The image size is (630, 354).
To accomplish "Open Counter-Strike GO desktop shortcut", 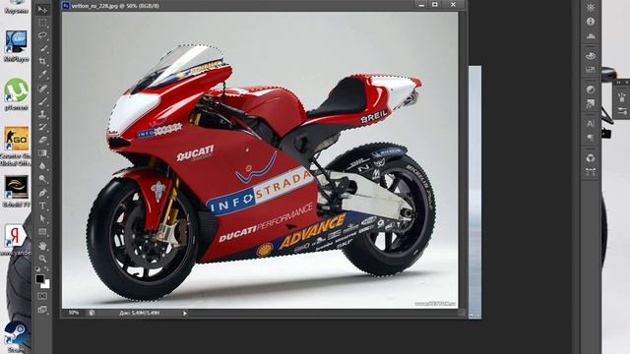I will tap(16, 146).
